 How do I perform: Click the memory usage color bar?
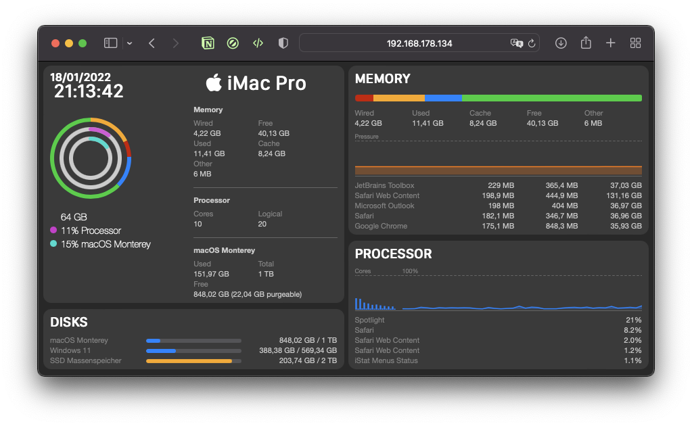[x=499, y=98]
